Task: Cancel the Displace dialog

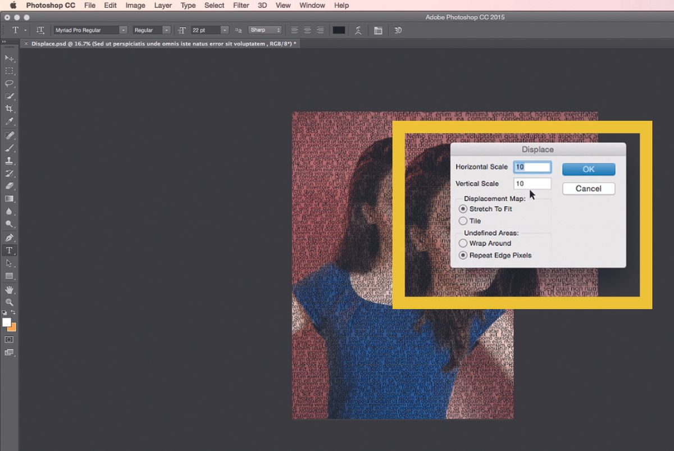Action: pos(589,189)
